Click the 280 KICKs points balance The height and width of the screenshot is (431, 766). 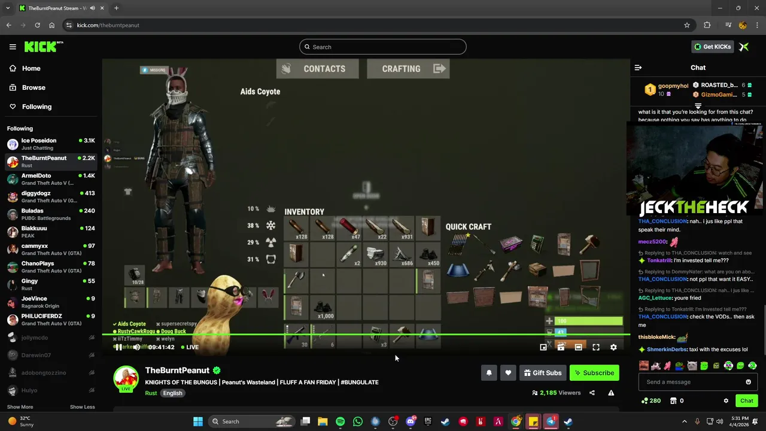click(651, 400)
